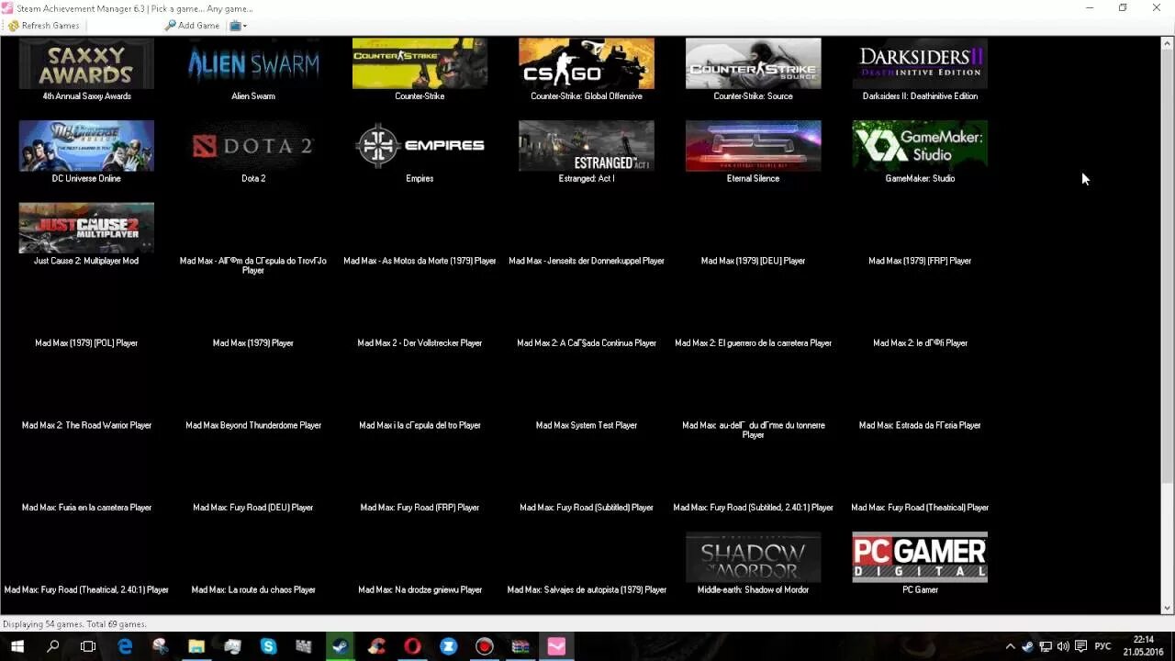Select Mad Max Beyond Thunderdome Player
The height and width of the screenshot is (661, 1175).
(x=253, y=425)
